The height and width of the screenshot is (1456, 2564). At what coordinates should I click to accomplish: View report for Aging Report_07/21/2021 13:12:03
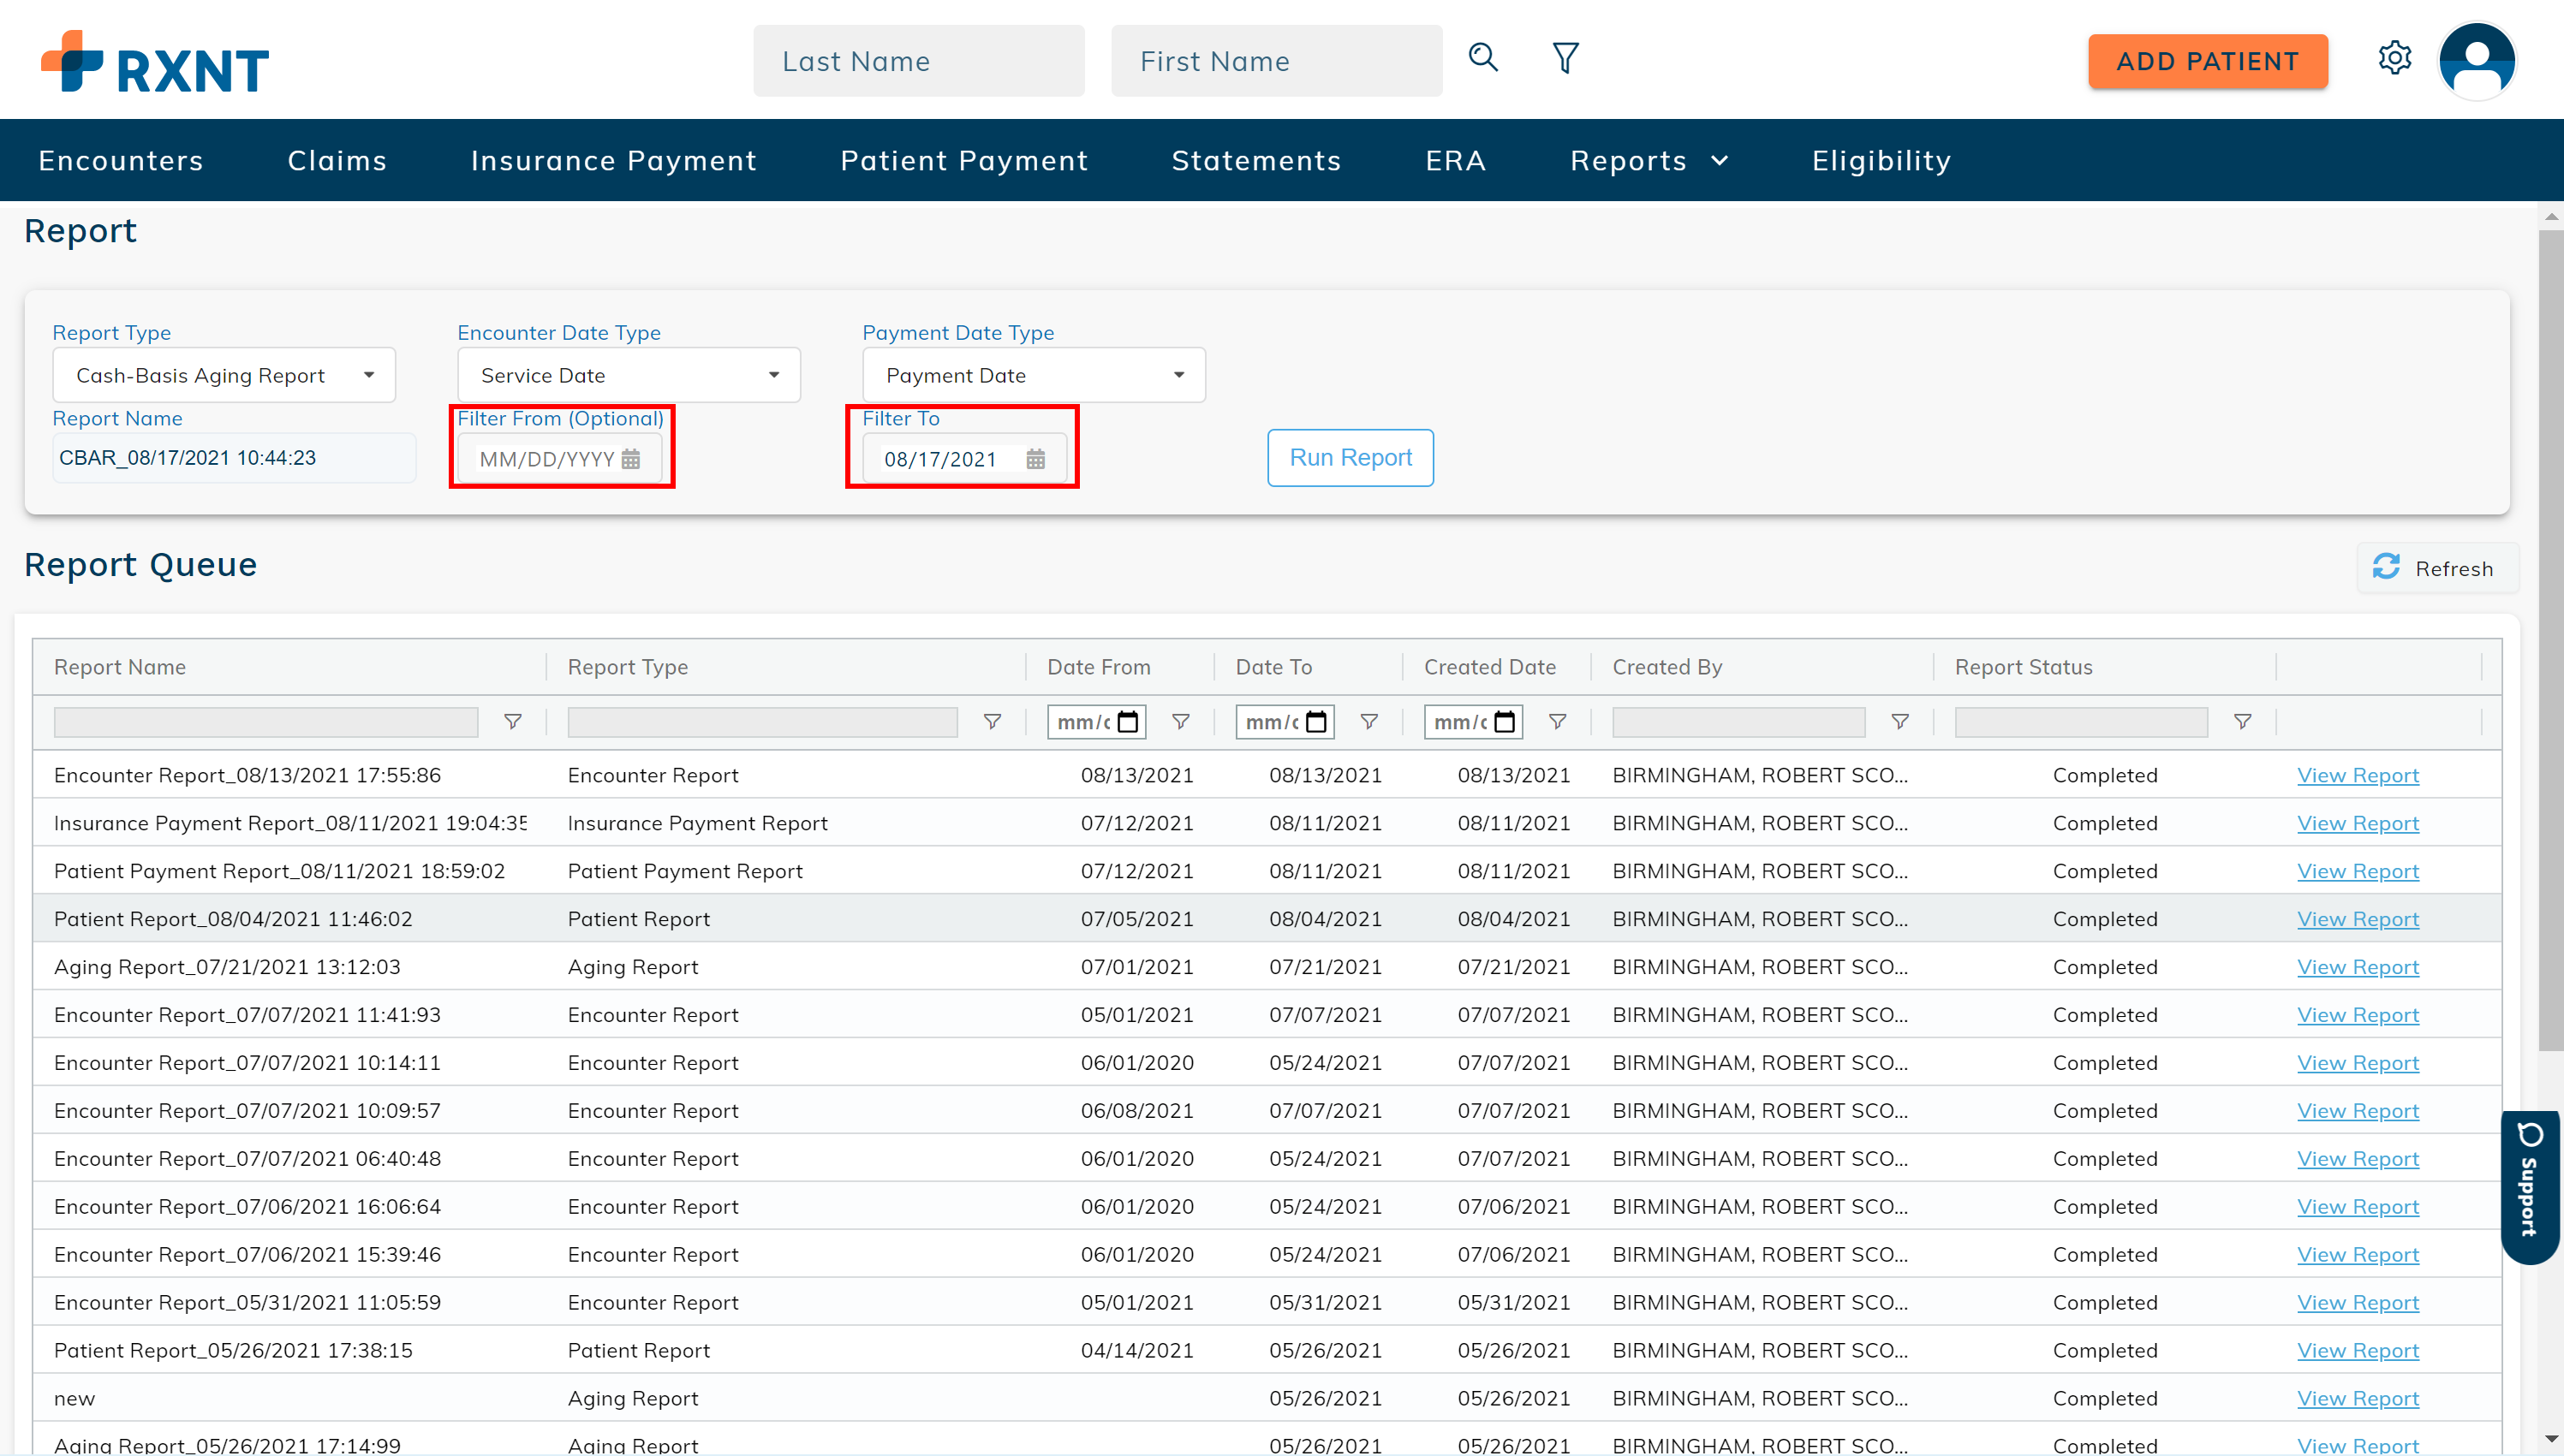(2357, 967)
